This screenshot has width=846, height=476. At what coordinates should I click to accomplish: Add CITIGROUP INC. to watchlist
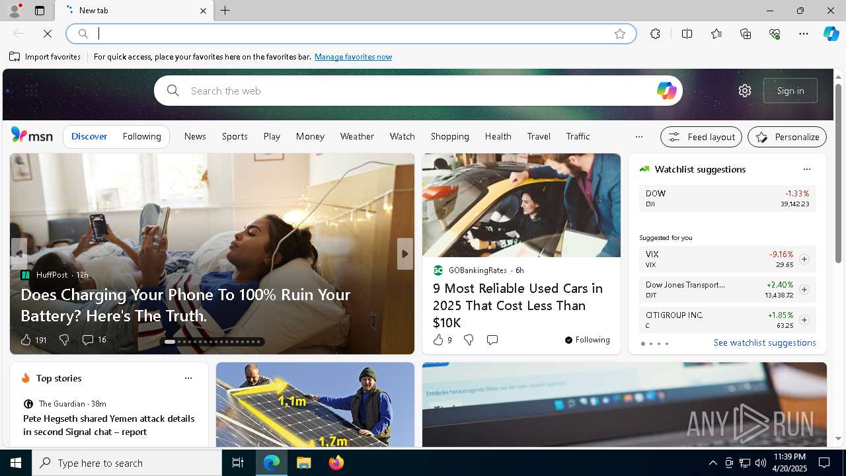pyautogui.click(x=804, y=320)
